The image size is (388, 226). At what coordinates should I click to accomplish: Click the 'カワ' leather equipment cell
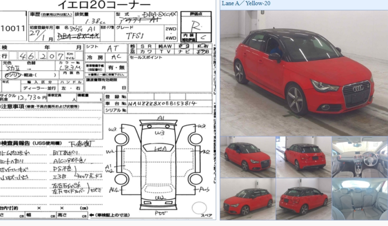[x=146, y=51]
